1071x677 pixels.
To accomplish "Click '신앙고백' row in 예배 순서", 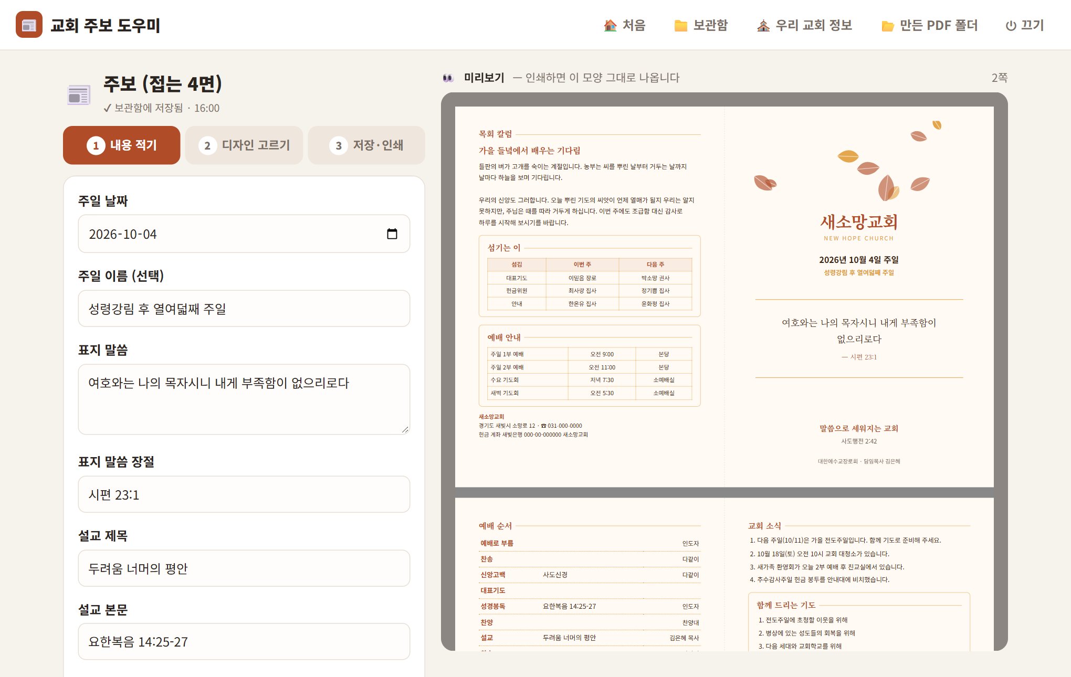I will 590,575.
